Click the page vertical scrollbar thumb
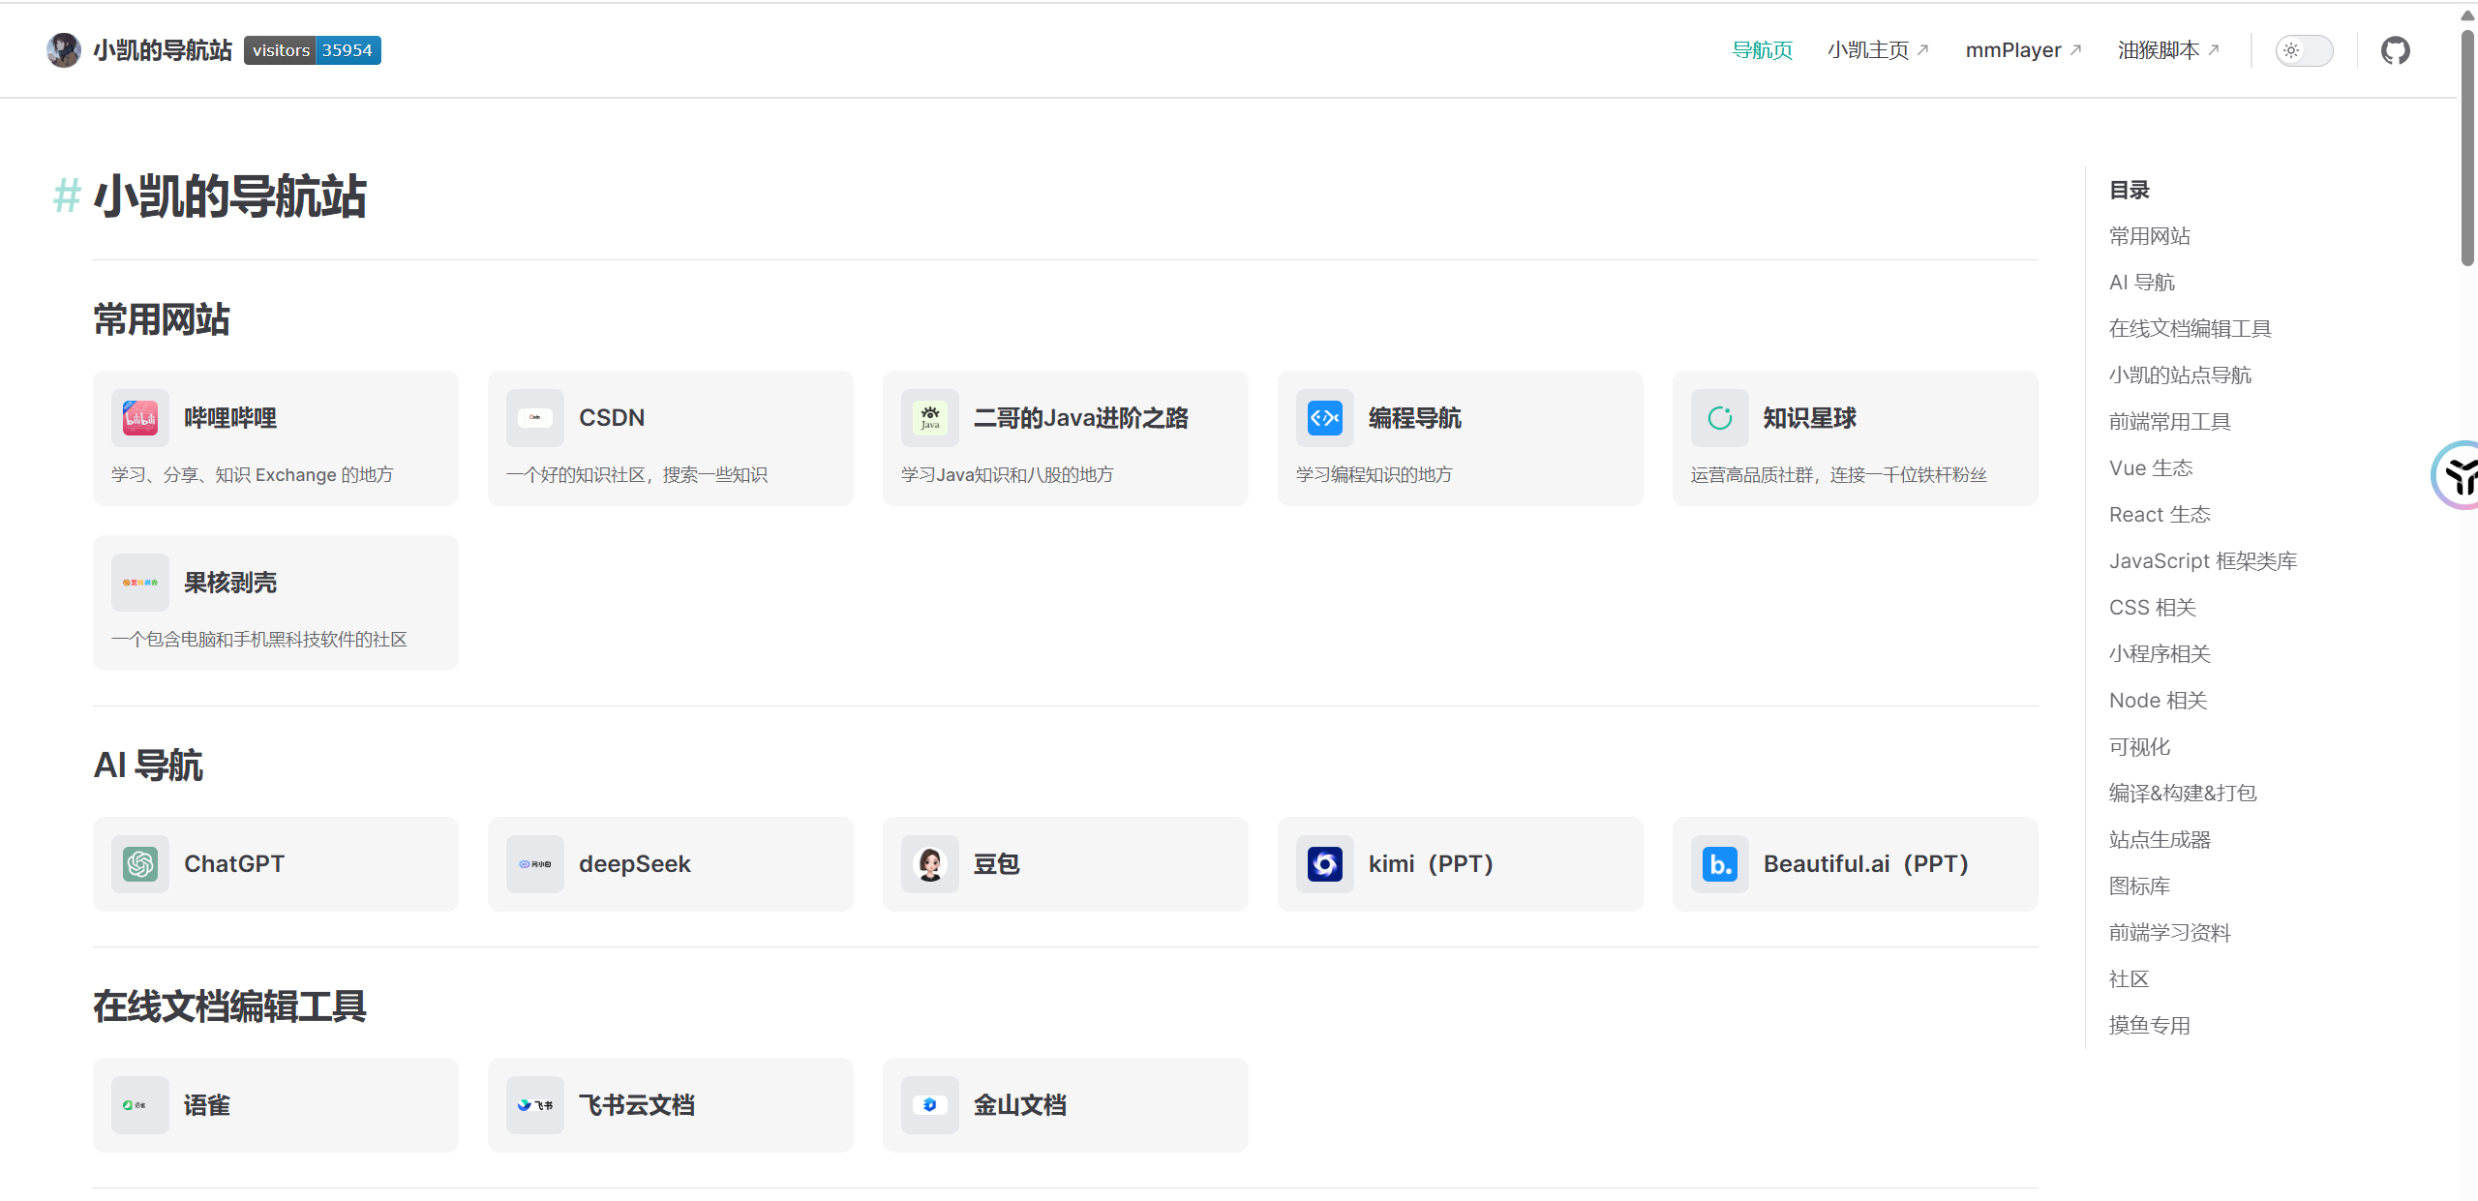The width and height of the screenshot is (2478, 1201). tap(2467, 145)
